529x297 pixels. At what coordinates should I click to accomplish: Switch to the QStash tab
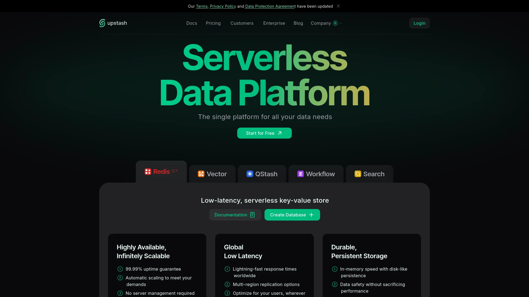click(262, 174)
